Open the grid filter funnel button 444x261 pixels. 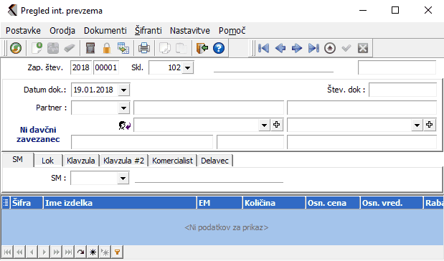[117, 252]
